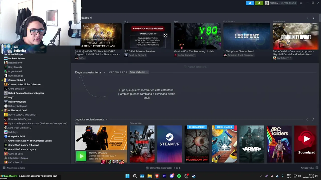Image resolution: width=321 pixels, height=180 pixels.
Task: Open Version 80 Blooming Update news card
Action: (x=197, y=36)
